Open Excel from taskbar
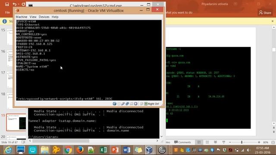This screenshot has height=155, width=276. [x=103, y=150]
